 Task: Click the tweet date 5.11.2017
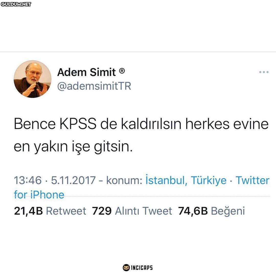point(73,180)
